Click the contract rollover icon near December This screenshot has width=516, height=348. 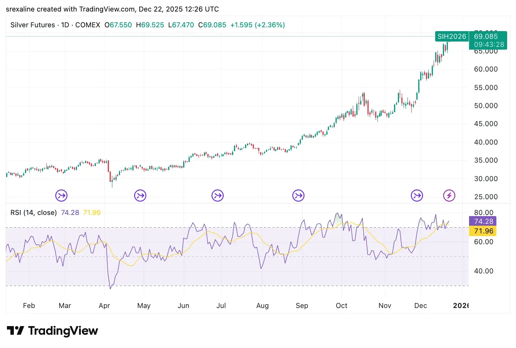[x=417, y=196]
